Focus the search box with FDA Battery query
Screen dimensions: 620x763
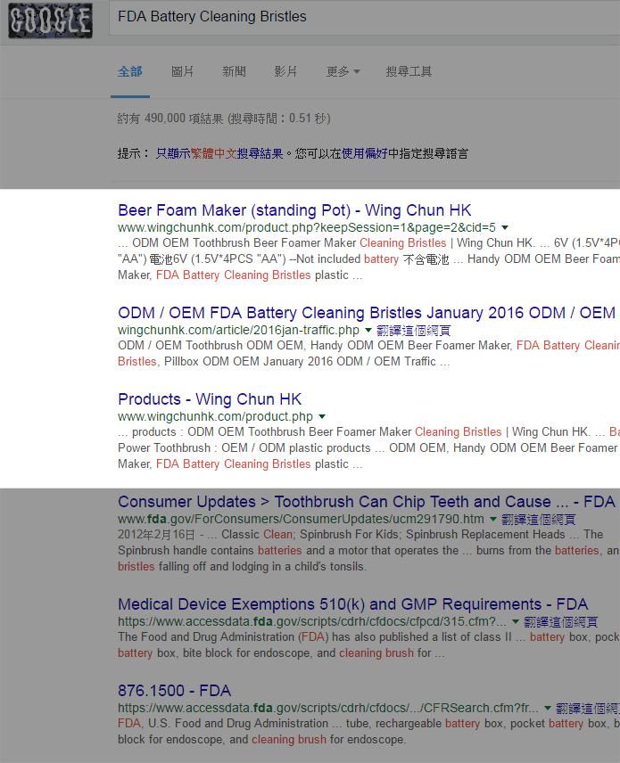point(364,17)
